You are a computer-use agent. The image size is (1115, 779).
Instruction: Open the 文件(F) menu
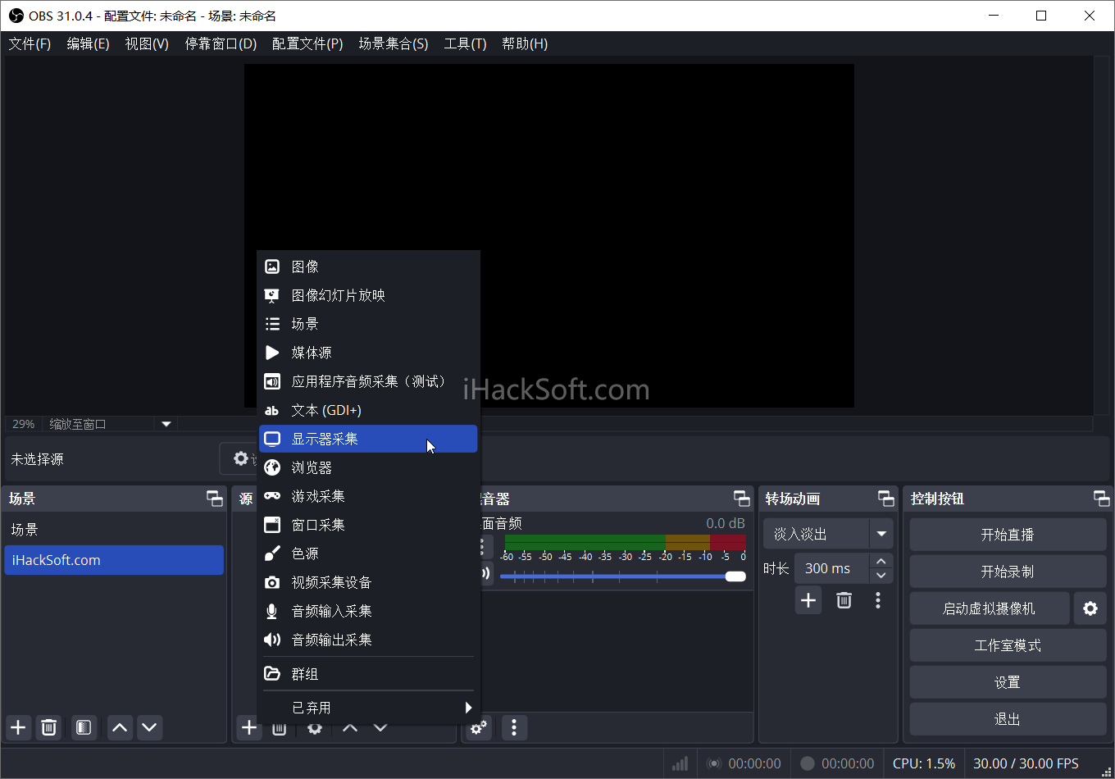click(x=30, y=43)
